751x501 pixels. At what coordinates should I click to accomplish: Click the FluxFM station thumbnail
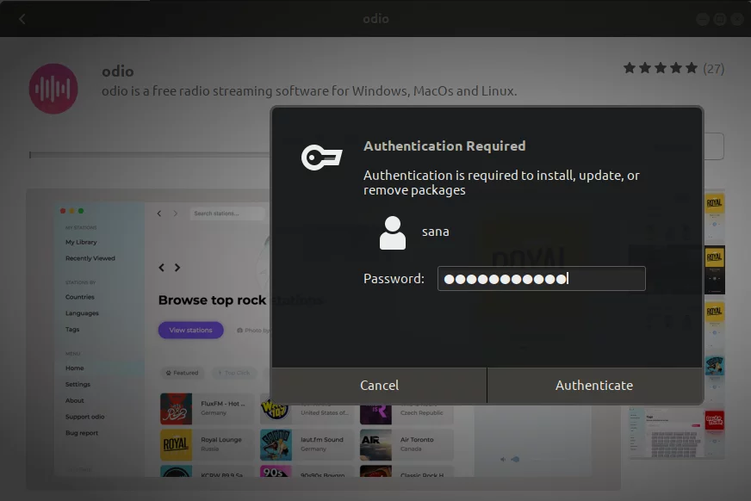point(176,409)
